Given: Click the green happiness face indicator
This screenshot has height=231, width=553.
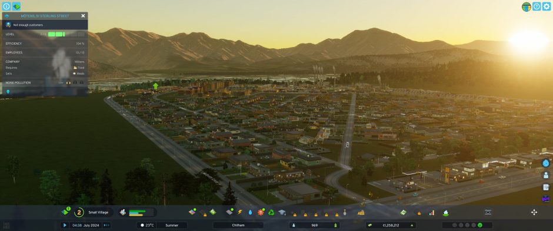Looking at the screenshot, I should [x=479, y=225].
